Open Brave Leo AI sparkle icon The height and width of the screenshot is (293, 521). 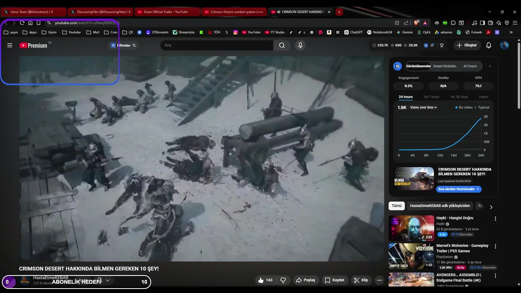(x=499, y=23)
